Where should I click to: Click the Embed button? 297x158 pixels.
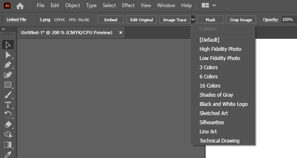coord(111,20)
